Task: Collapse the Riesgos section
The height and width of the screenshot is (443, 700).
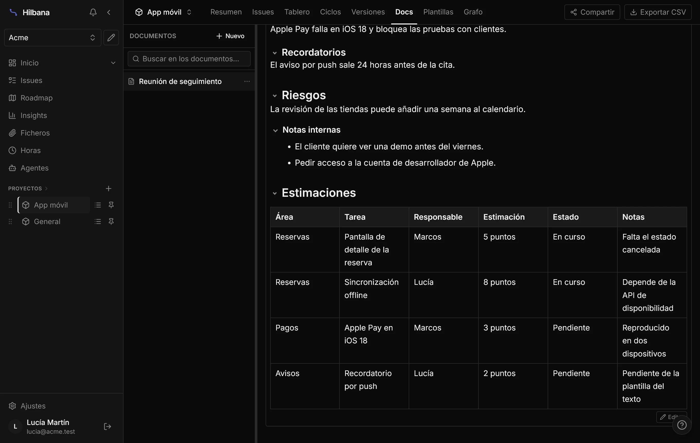Action: pyautogui.click(x=274, y=95)
